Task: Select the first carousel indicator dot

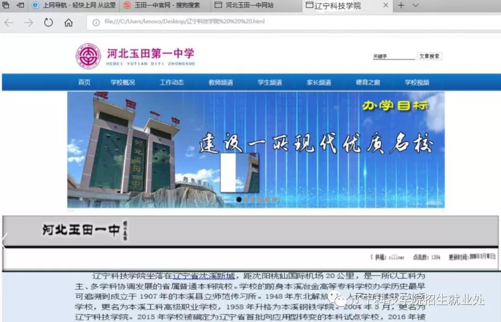Action: tap(239, 200)
